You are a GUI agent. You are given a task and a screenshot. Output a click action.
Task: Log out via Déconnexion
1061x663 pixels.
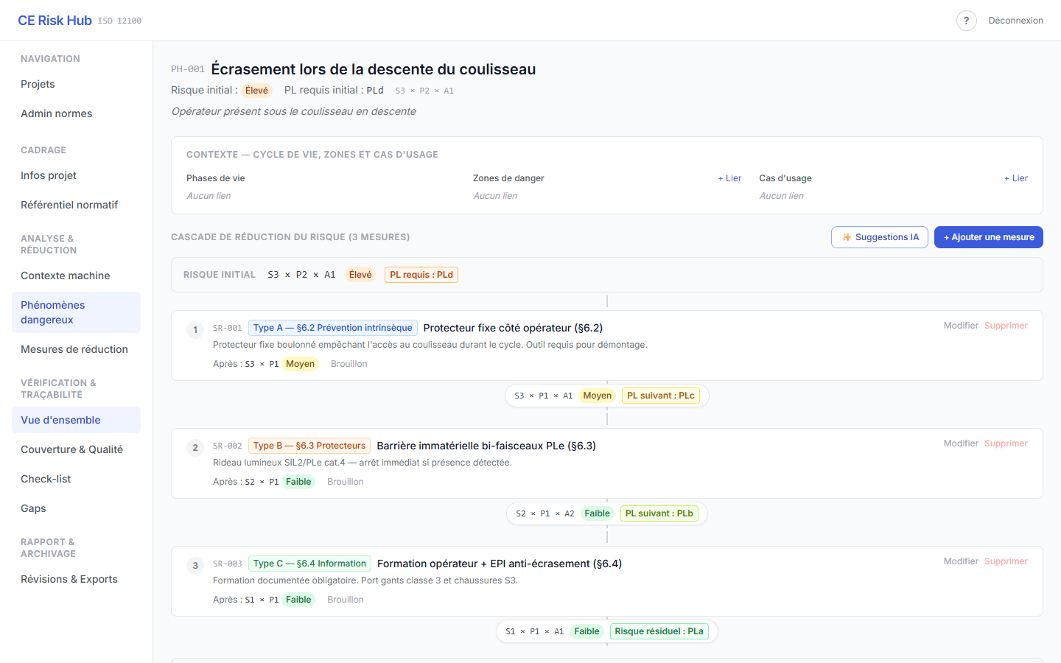[x=1015, y=21]
